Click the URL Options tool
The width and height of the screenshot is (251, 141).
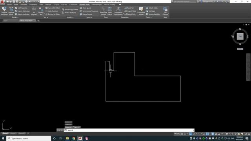click(x=165, y=11)
